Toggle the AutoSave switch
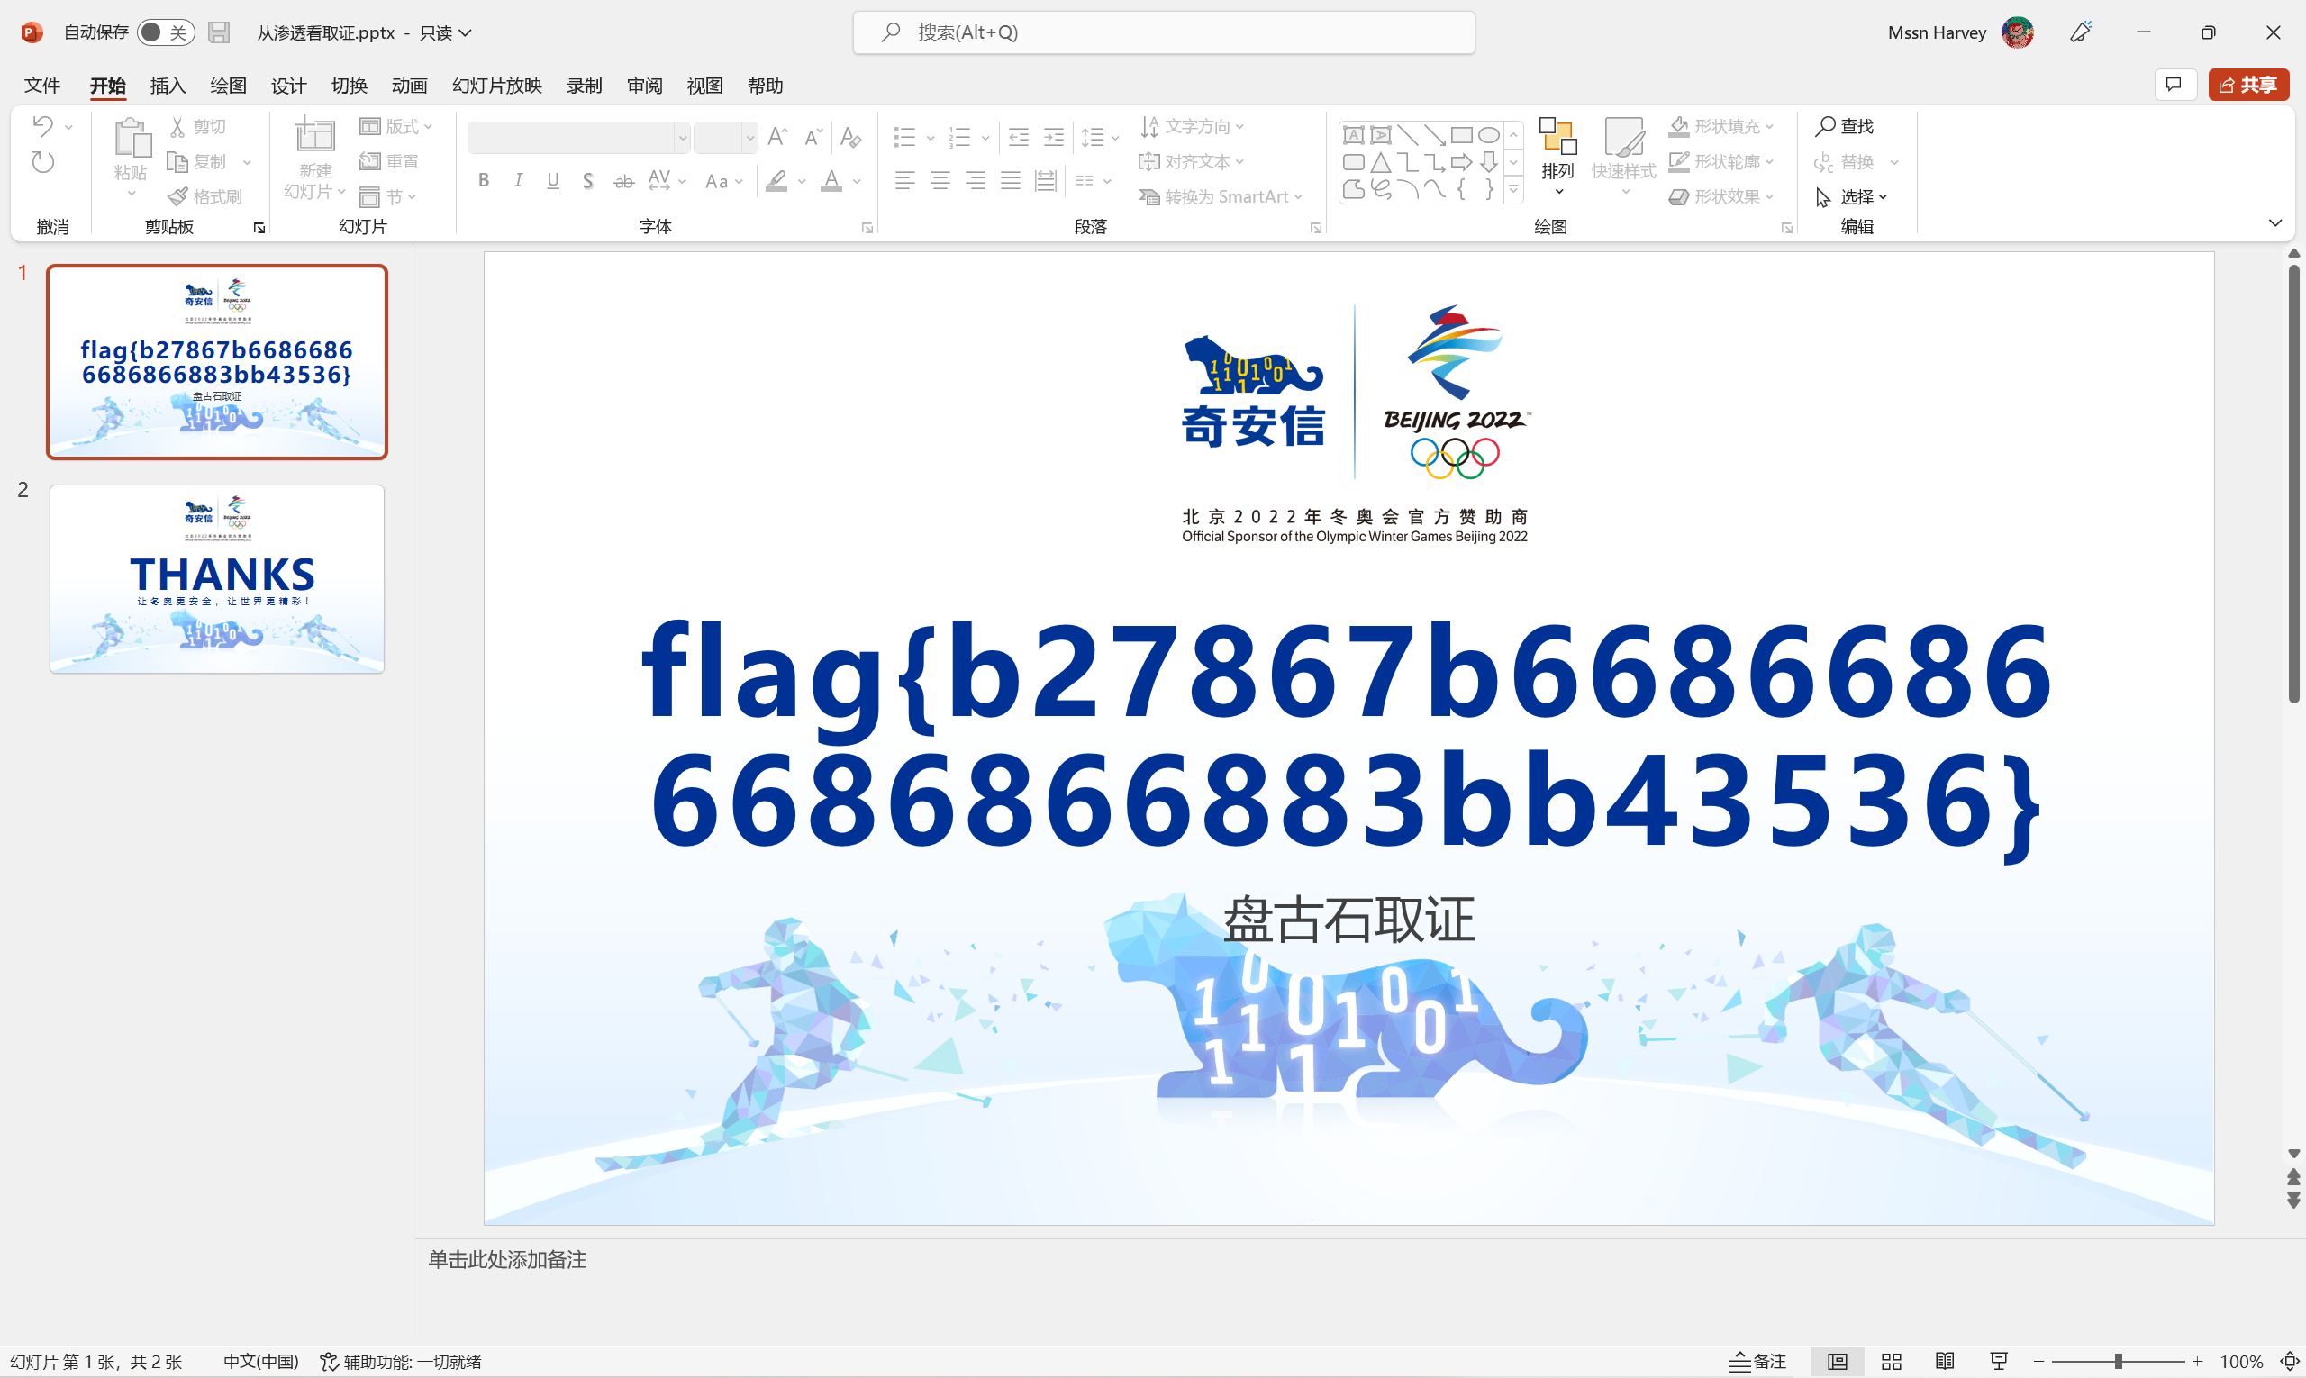The height and width of the screenshot is (1378, 2306). tap(167, 32)
